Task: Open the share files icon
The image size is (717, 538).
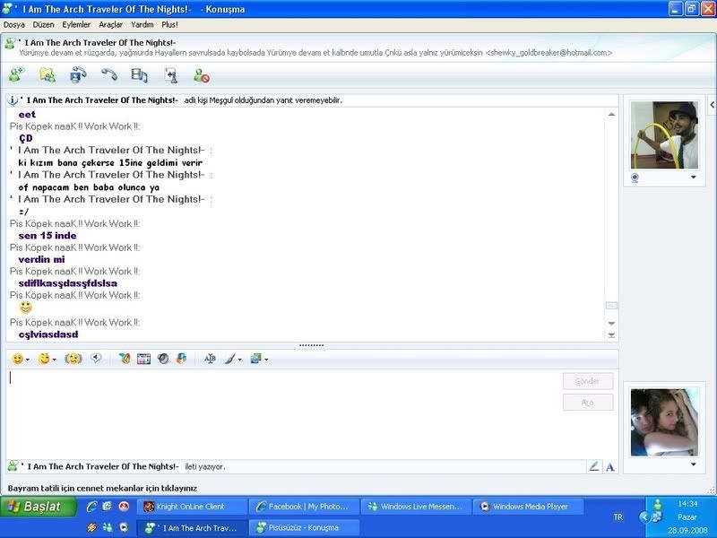Action: point(48,75)
